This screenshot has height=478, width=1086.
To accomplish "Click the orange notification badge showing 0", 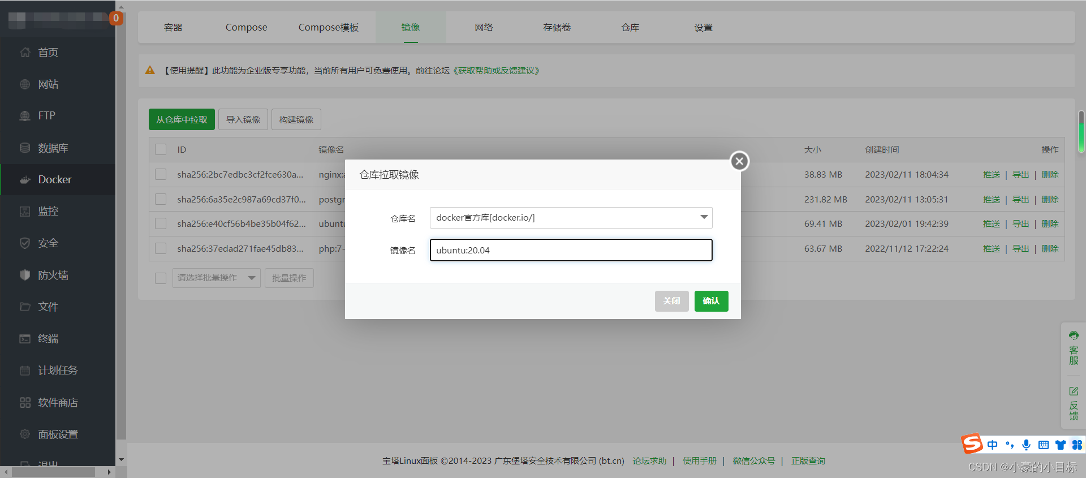I will (x=116, y=18).
